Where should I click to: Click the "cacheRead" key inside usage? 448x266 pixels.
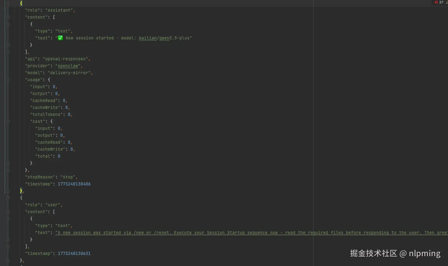tap(44, 101)
